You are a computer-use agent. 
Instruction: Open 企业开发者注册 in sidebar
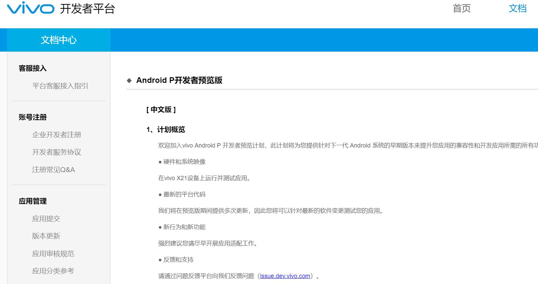click(x=57, y=135)
